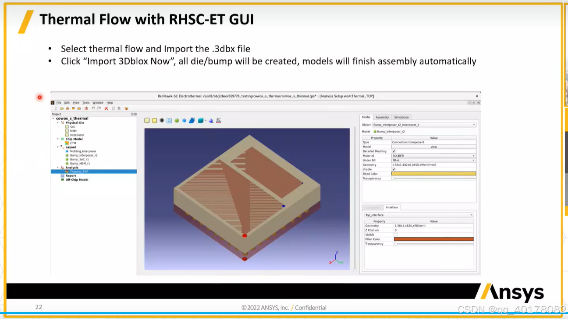Select the Report tree item
568x319 pixels.
point(71,175)
